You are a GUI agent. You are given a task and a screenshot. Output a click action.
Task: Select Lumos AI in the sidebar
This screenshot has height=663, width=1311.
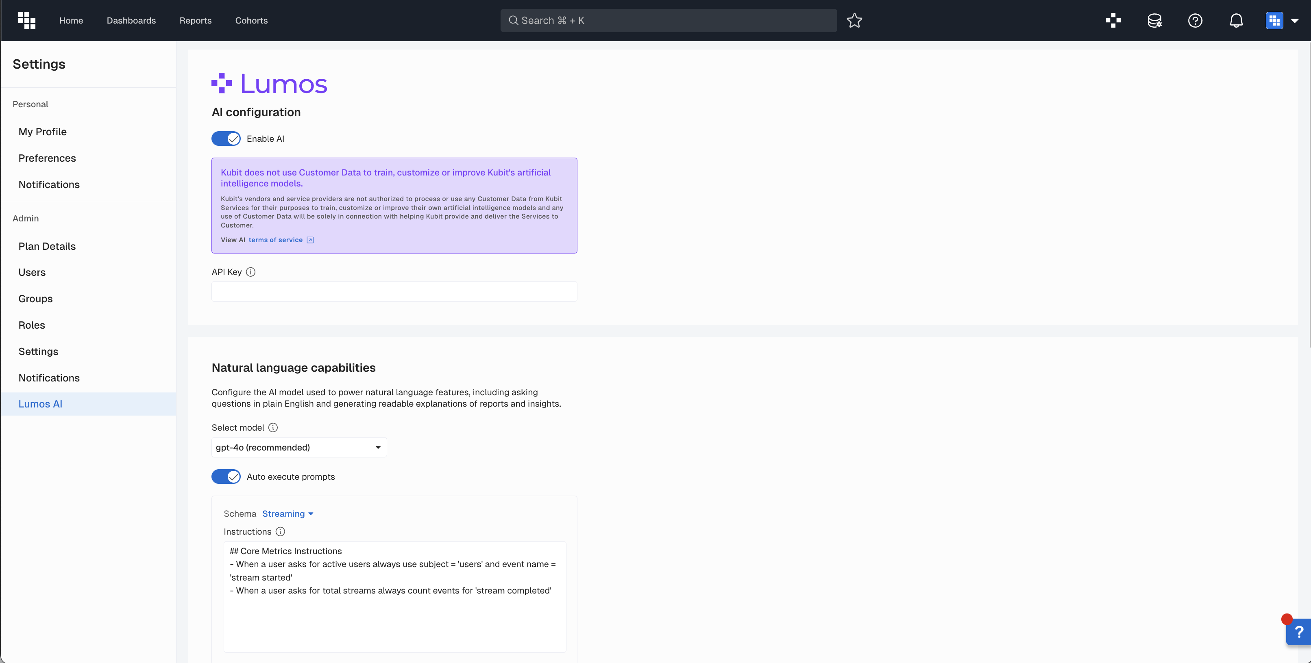click(x=89, y=404)
